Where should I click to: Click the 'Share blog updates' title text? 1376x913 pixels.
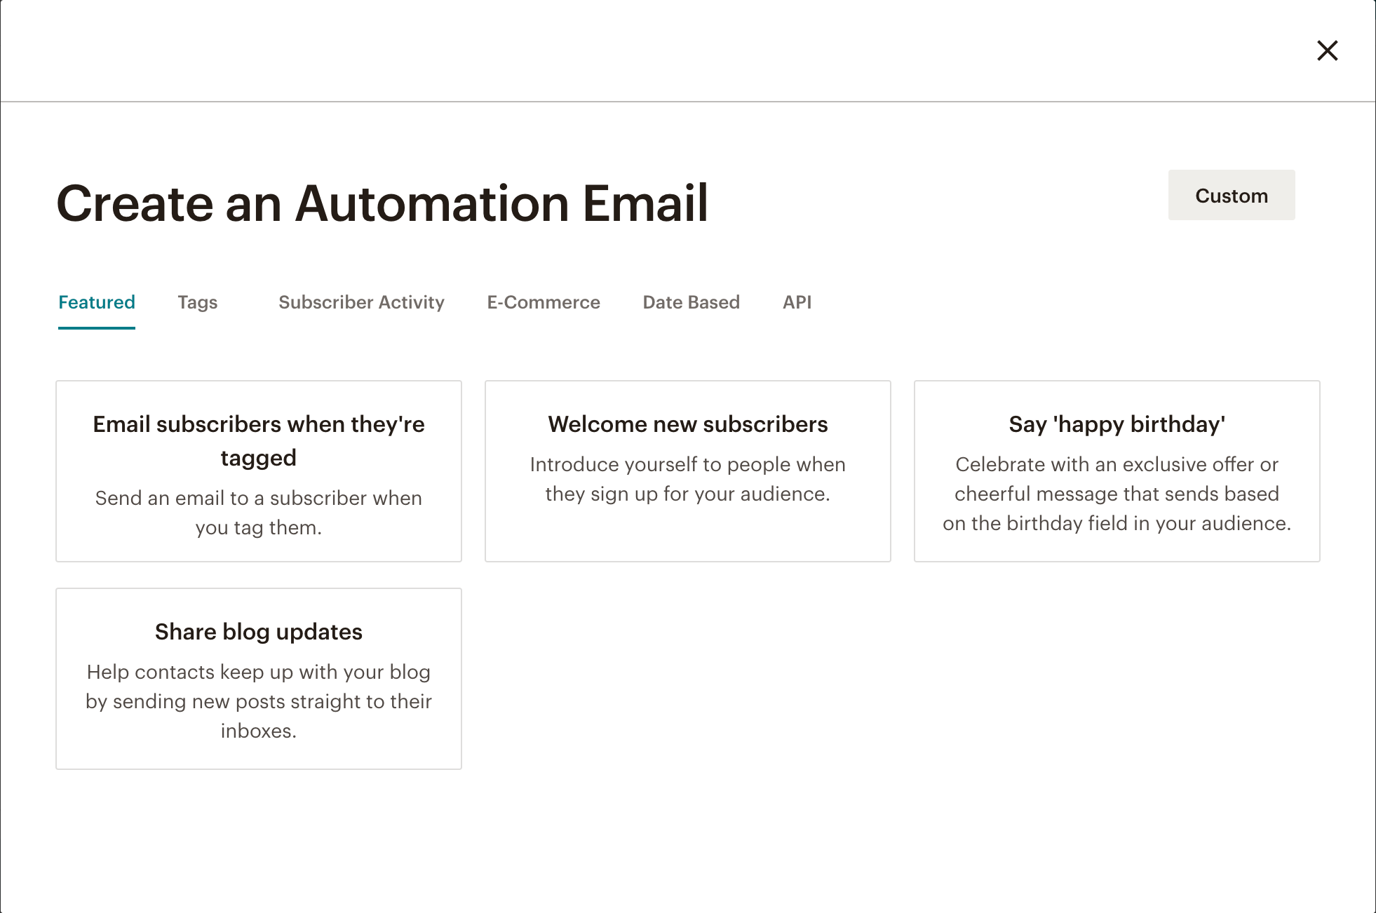259,632
